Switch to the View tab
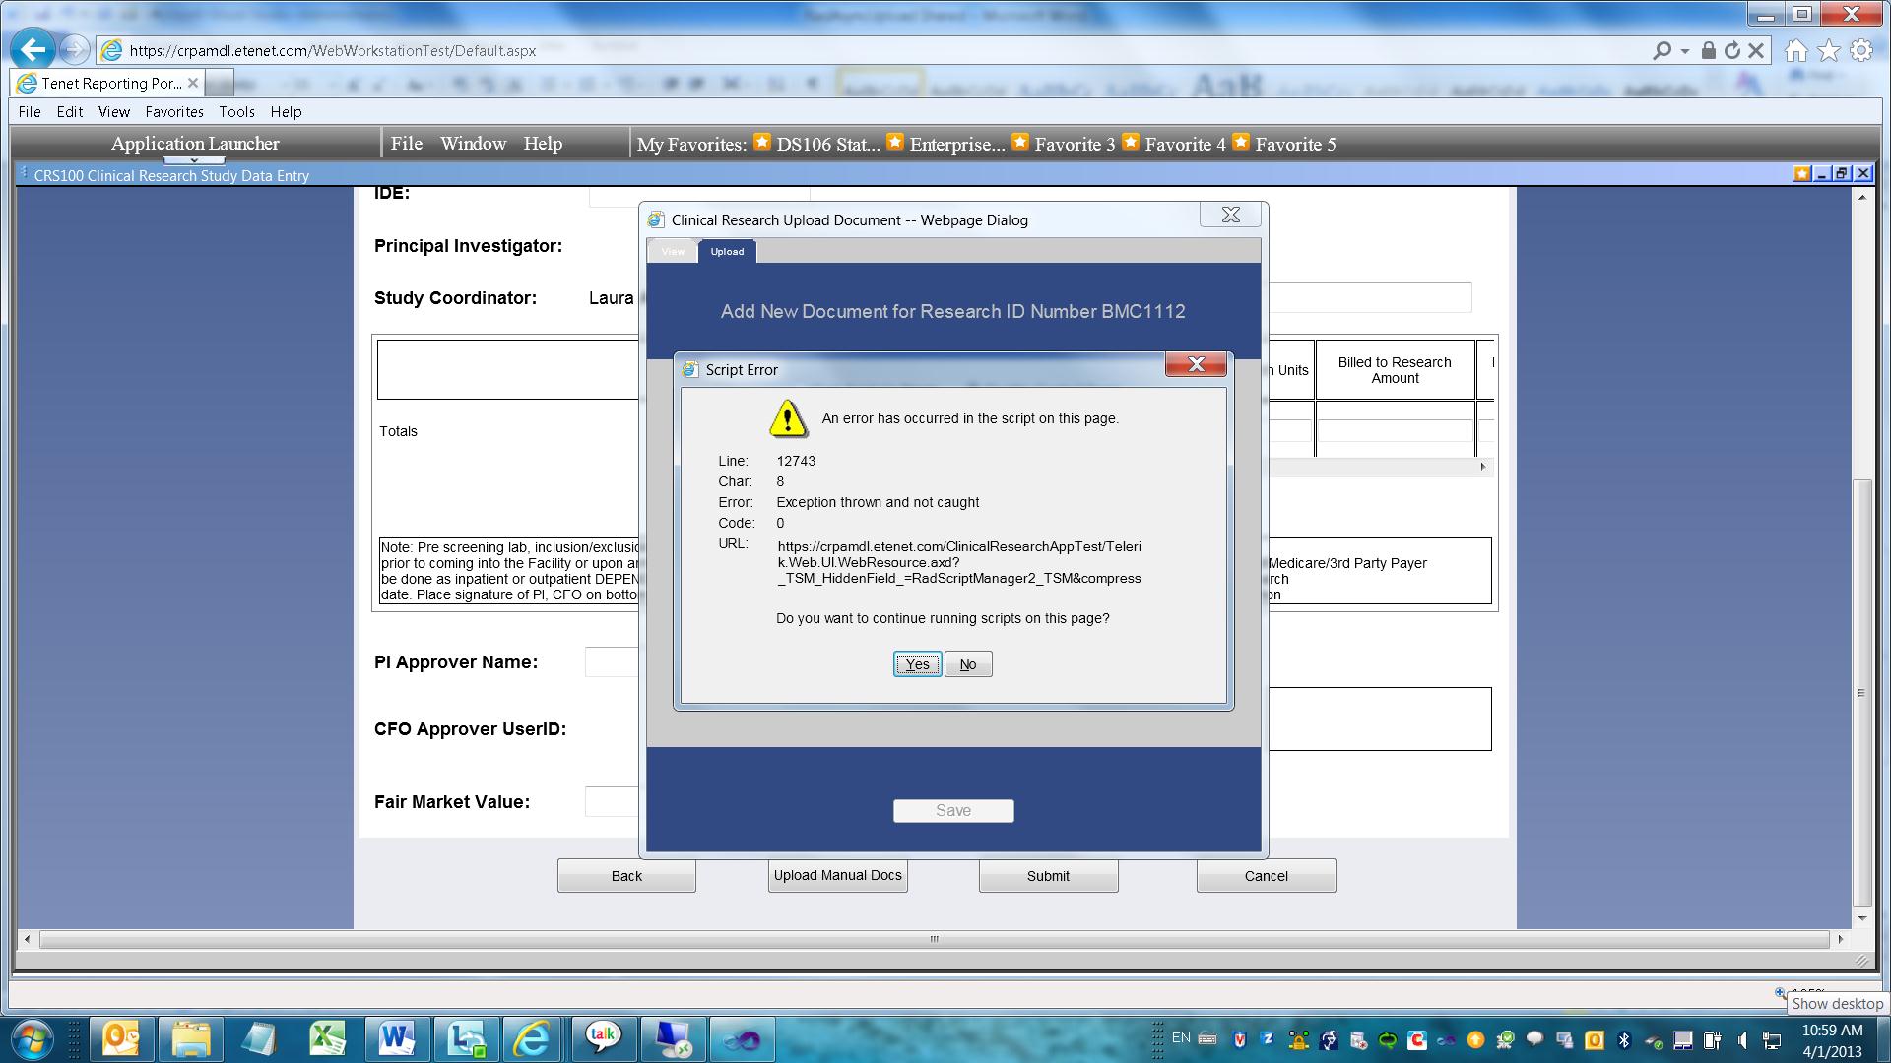This screenshot has height=1063, width=1891. tap(673, 252)
